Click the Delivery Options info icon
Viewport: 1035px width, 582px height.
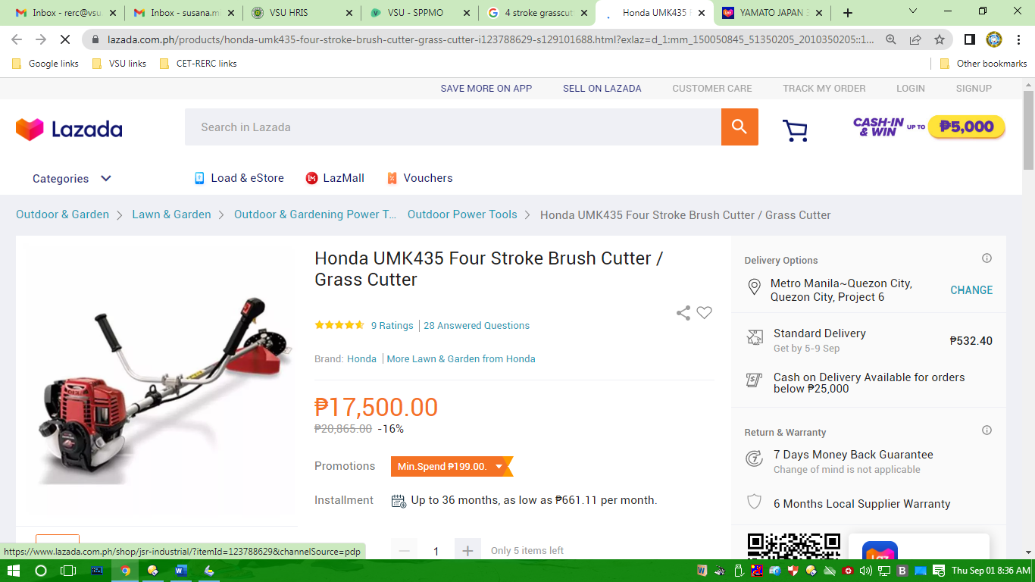pyautogui.click(x=987, y=258)
